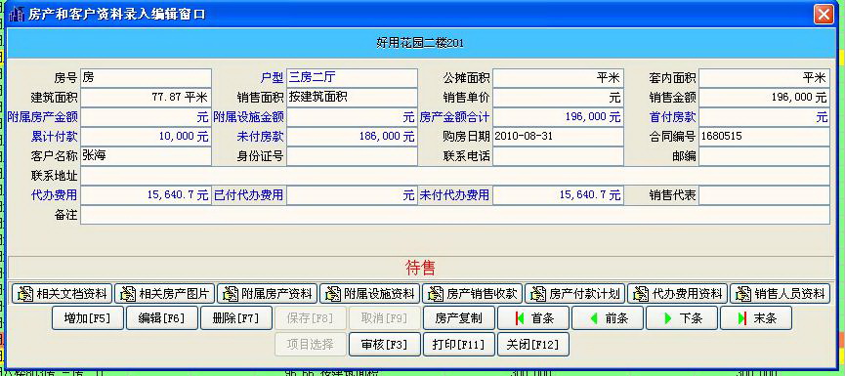Click the 销售单价 field

(558, 98)
